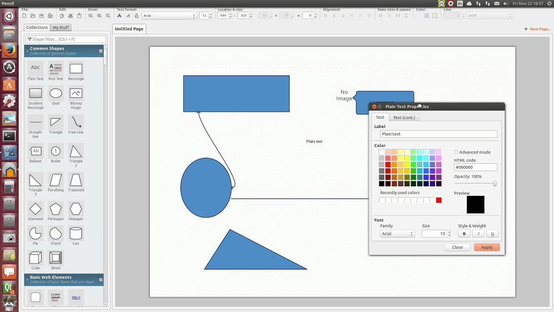Click the Copy icon in Edit toolbar
The width and height of the screenshot is (554, 312).
click(62, 16)
